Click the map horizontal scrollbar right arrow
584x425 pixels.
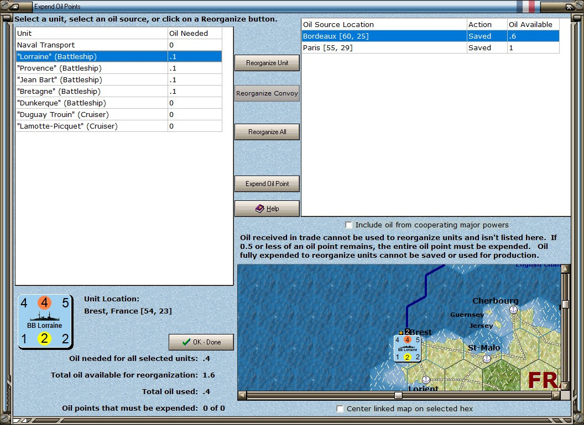[x=556, y=395]
